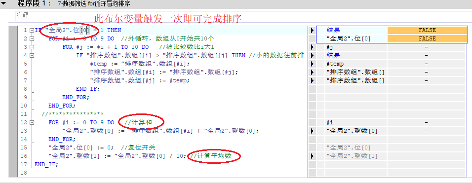This screenshot has width=472, height=183.
Task: Fold the comparison IF block on line 4
Action: [32, 56]
